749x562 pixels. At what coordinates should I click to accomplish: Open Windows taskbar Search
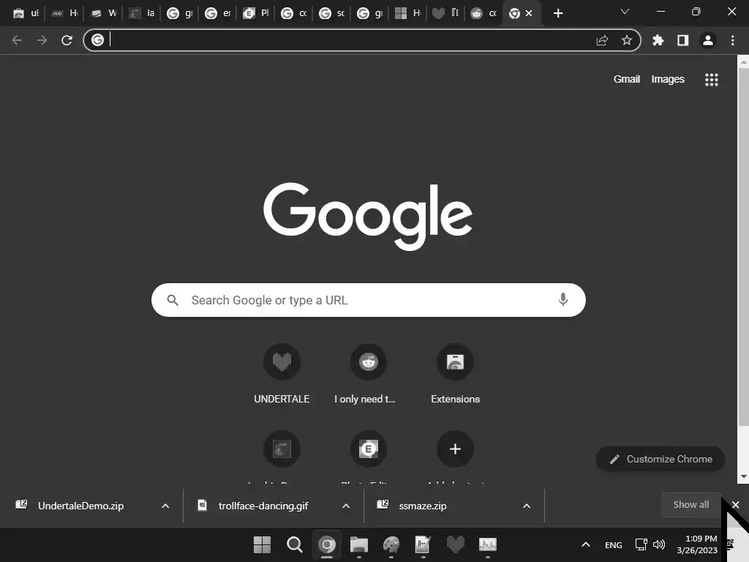pyautogui.click(x=294, y=544)
